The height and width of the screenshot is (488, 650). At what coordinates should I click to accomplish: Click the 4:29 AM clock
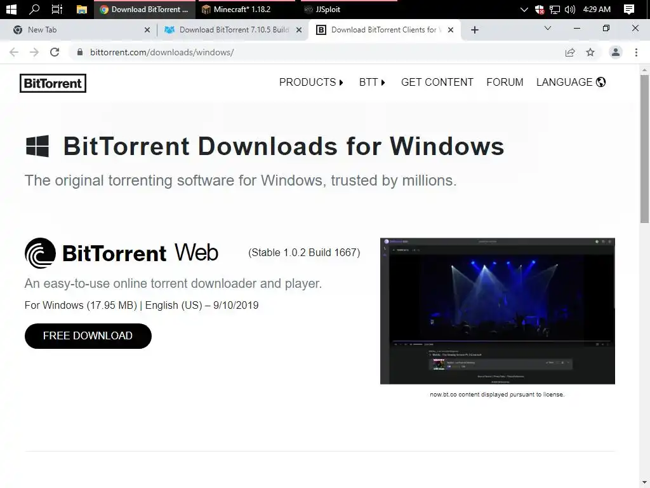[597, 9]
